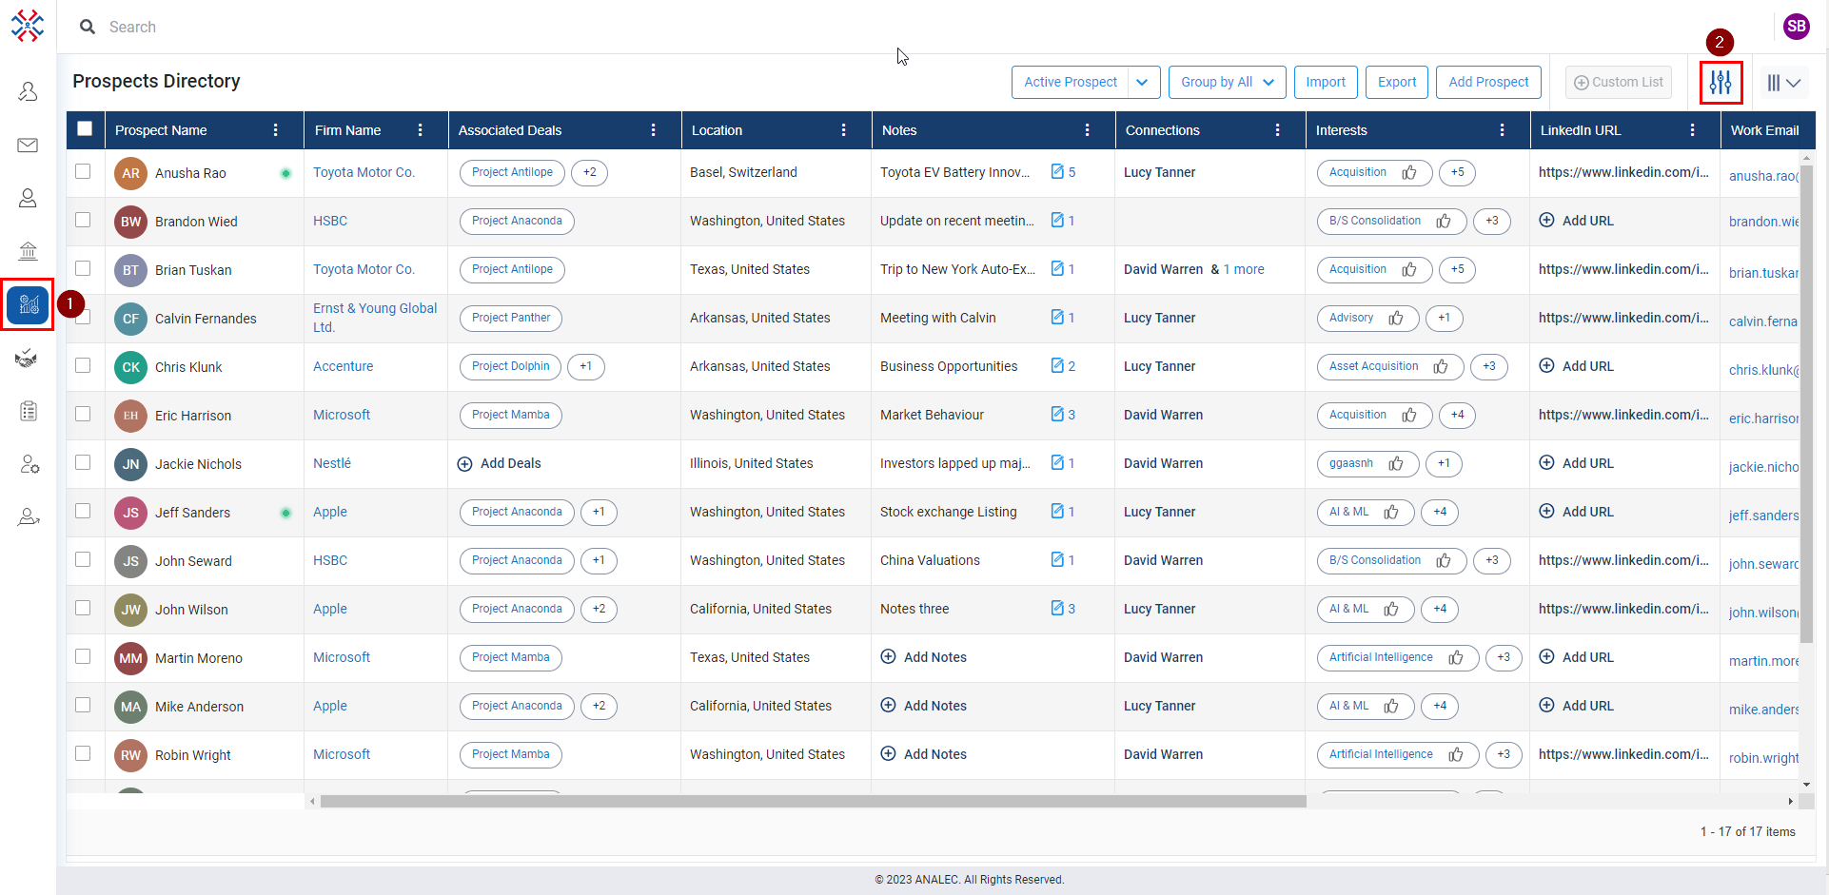This screenshot has height=895, width=1829.
Task: Select Eric Harrison row checkbox
Action: [x=83, y=414]
